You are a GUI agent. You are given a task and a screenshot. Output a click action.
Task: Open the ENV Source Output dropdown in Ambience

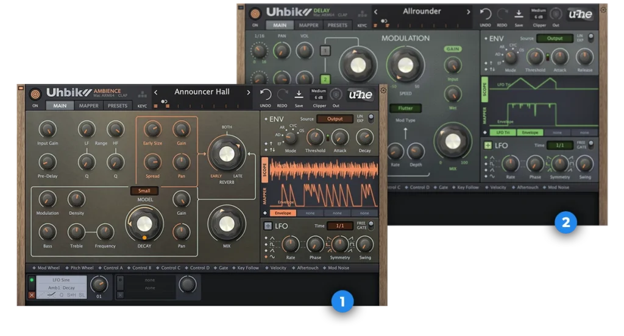click(335, 119)
